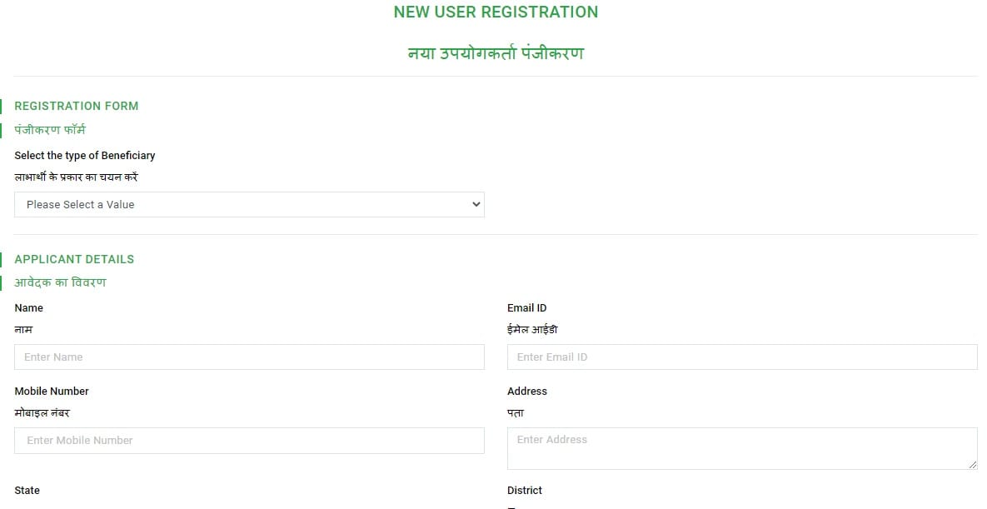Click the Hindi title नया उपयोगकर्ता पंजीकरण

coord(496,53)
